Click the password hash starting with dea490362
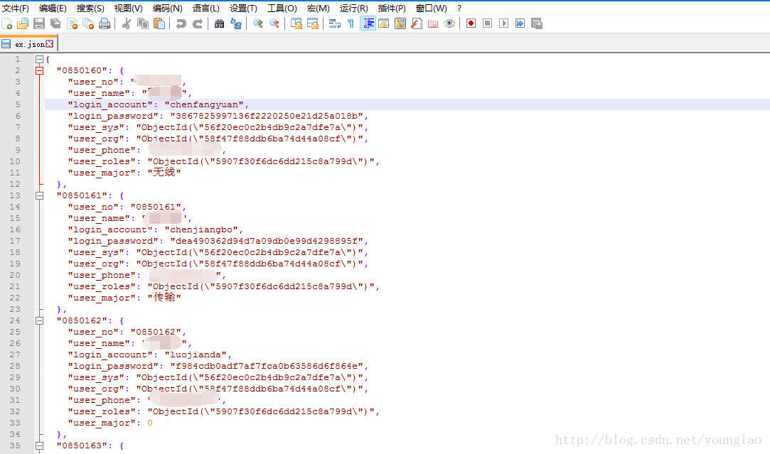Screen dimensions: 770x454 tap(267, 241)
